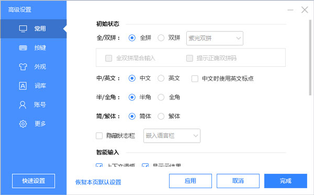Click the 恢复本页默认设置 link
This screenshot has height=195, width=314.
tap(98, 182)
